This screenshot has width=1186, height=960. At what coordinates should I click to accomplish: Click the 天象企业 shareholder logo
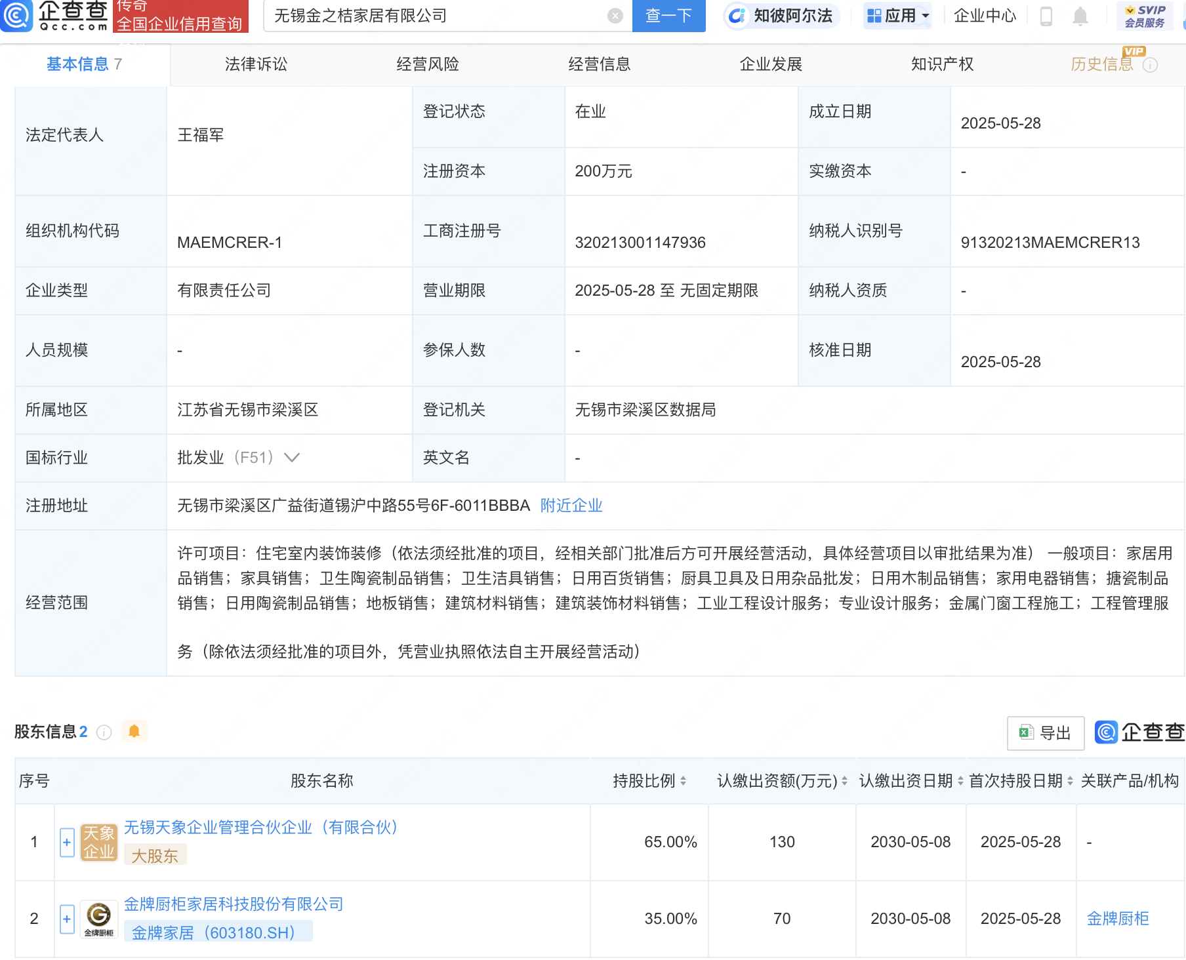98,843
